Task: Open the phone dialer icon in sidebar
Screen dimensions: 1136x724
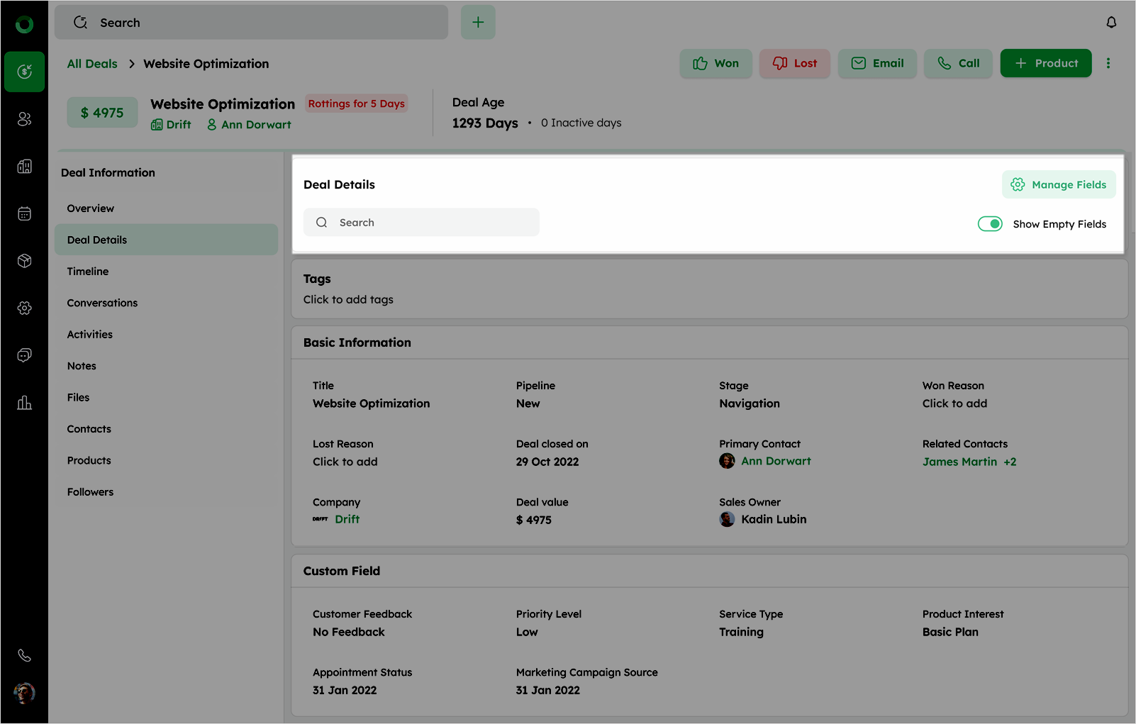Action: point(25,655)
